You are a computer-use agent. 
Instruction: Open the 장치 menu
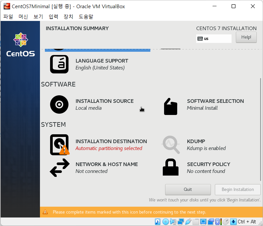click(x=68, y=17)
